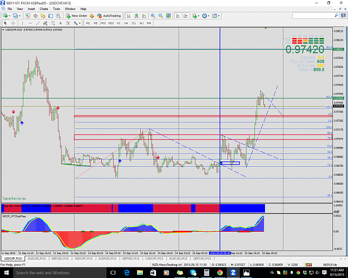This screenshot has height=278, width=348.
Task: Select the Text (A) drawing tool
Action: pyautogui.click(x=60, y=23)
